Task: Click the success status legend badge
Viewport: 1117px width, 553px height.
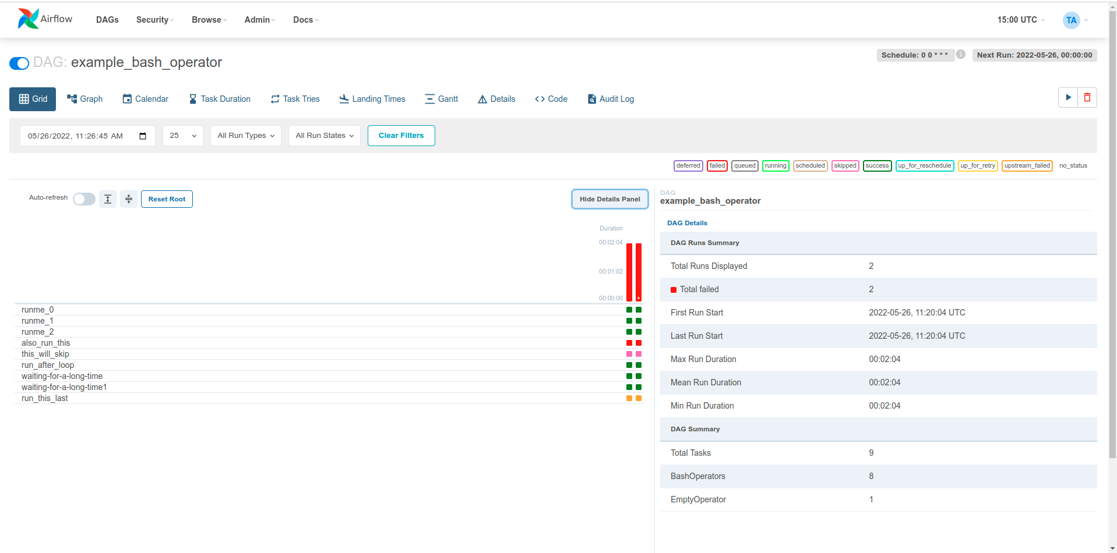Action: click(878, 166)
